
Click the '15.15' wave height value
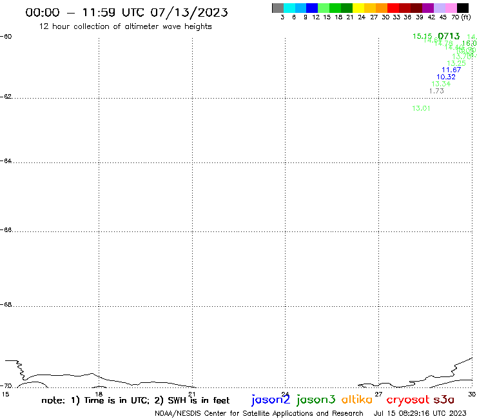[422, 36]
